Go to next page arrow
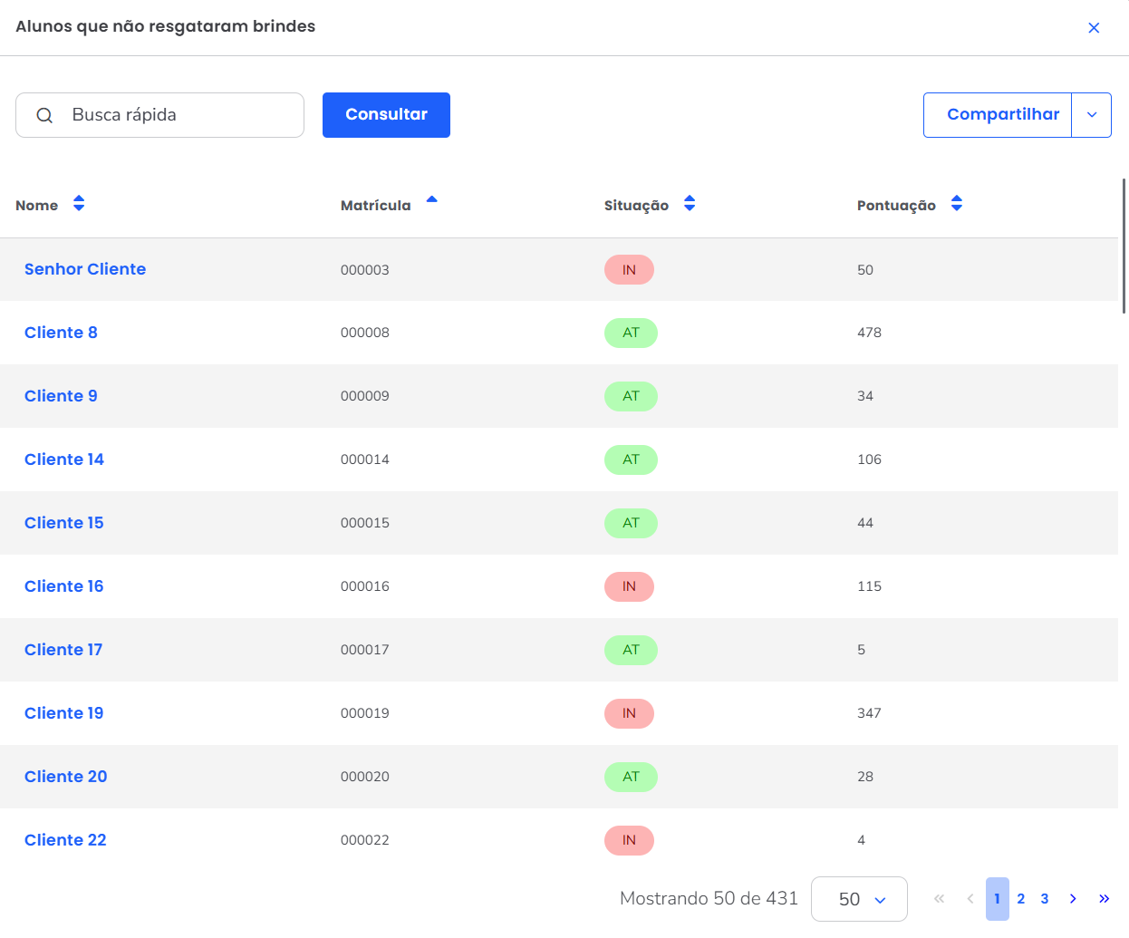The width and height of the screenshot is (1129, 938). pos(1073,899)
